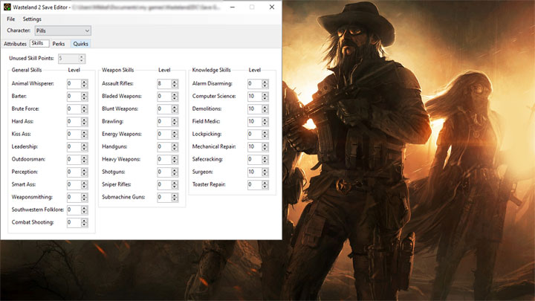Close the Save Editor window
The width and height of the screenshot is (535, 301).
click(272, 7)
